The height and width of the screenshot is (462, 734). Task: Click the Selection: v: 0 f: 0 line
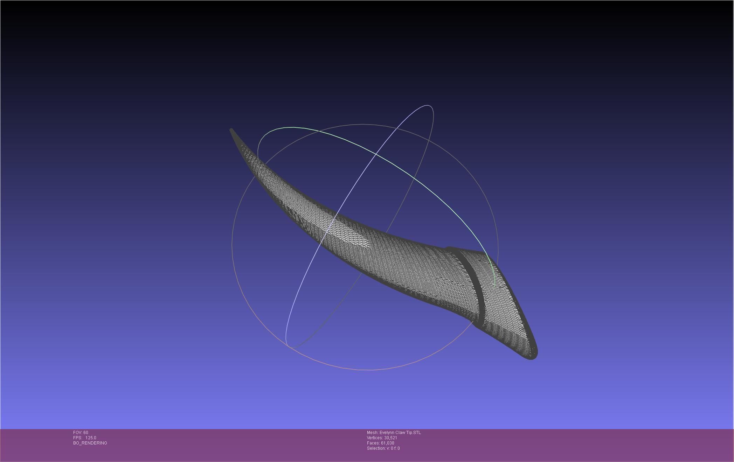tap(383, 448)
